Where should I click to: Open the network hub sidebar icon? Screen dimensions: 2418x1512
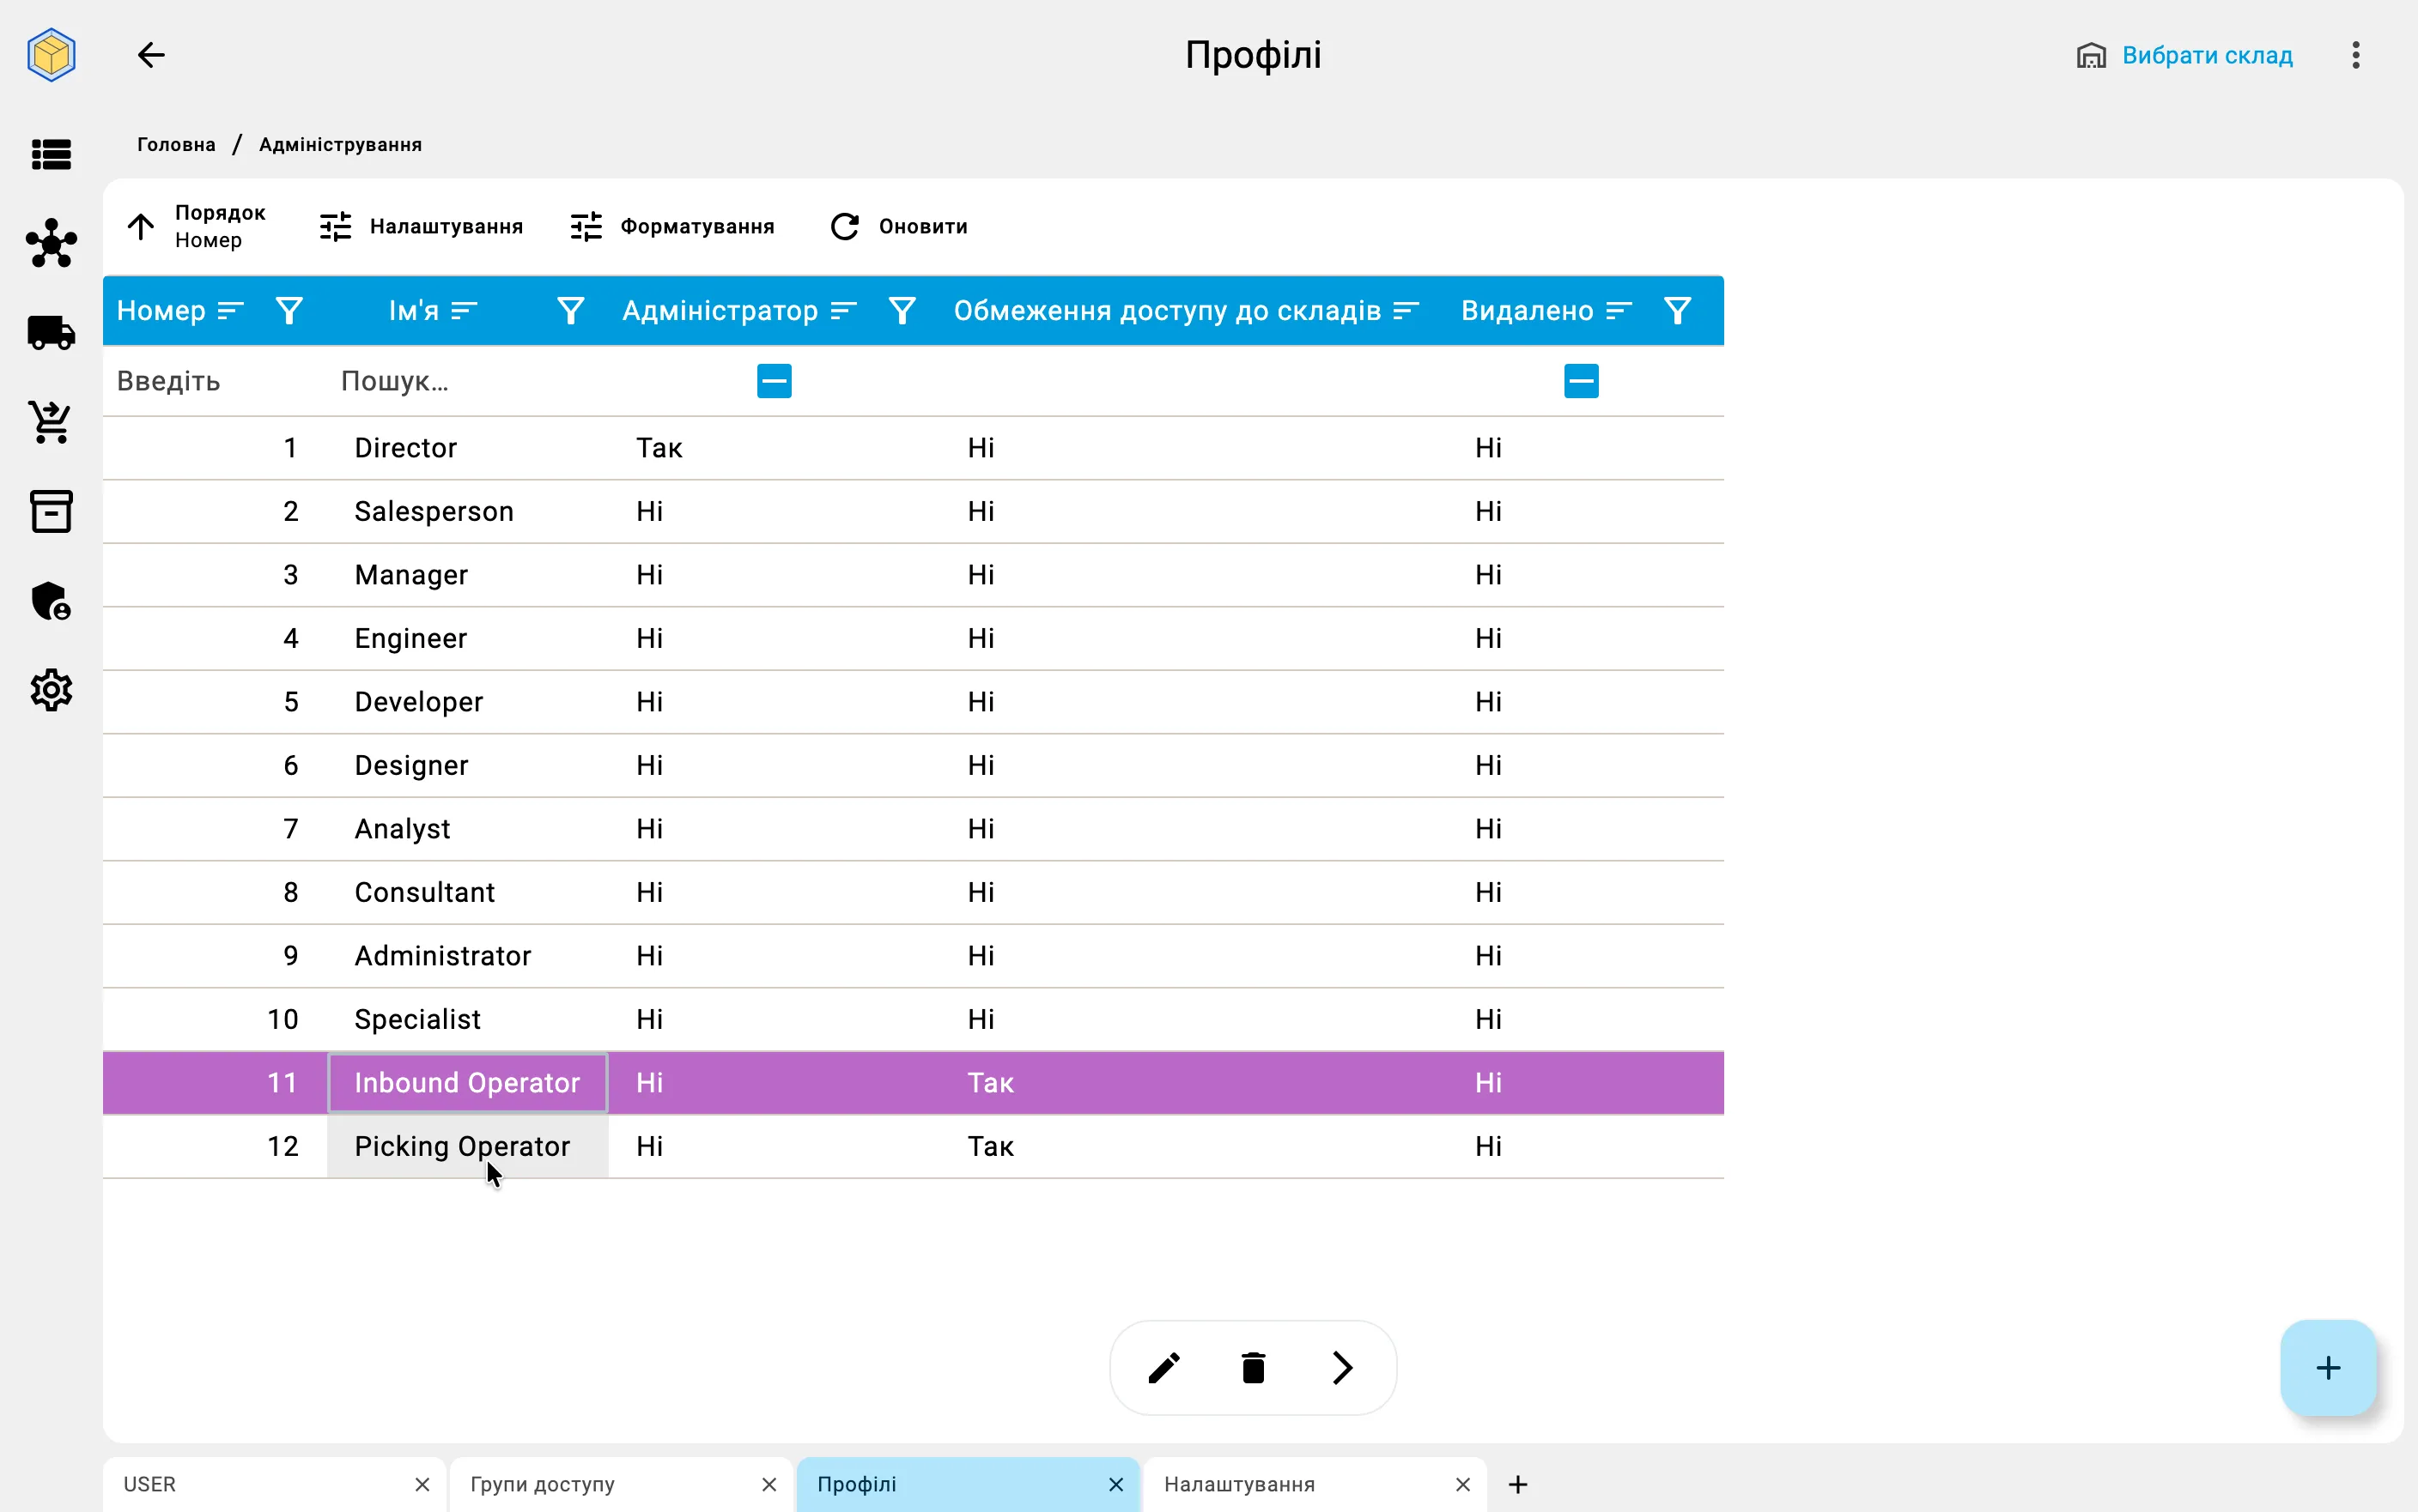click(x=51, y=243)
